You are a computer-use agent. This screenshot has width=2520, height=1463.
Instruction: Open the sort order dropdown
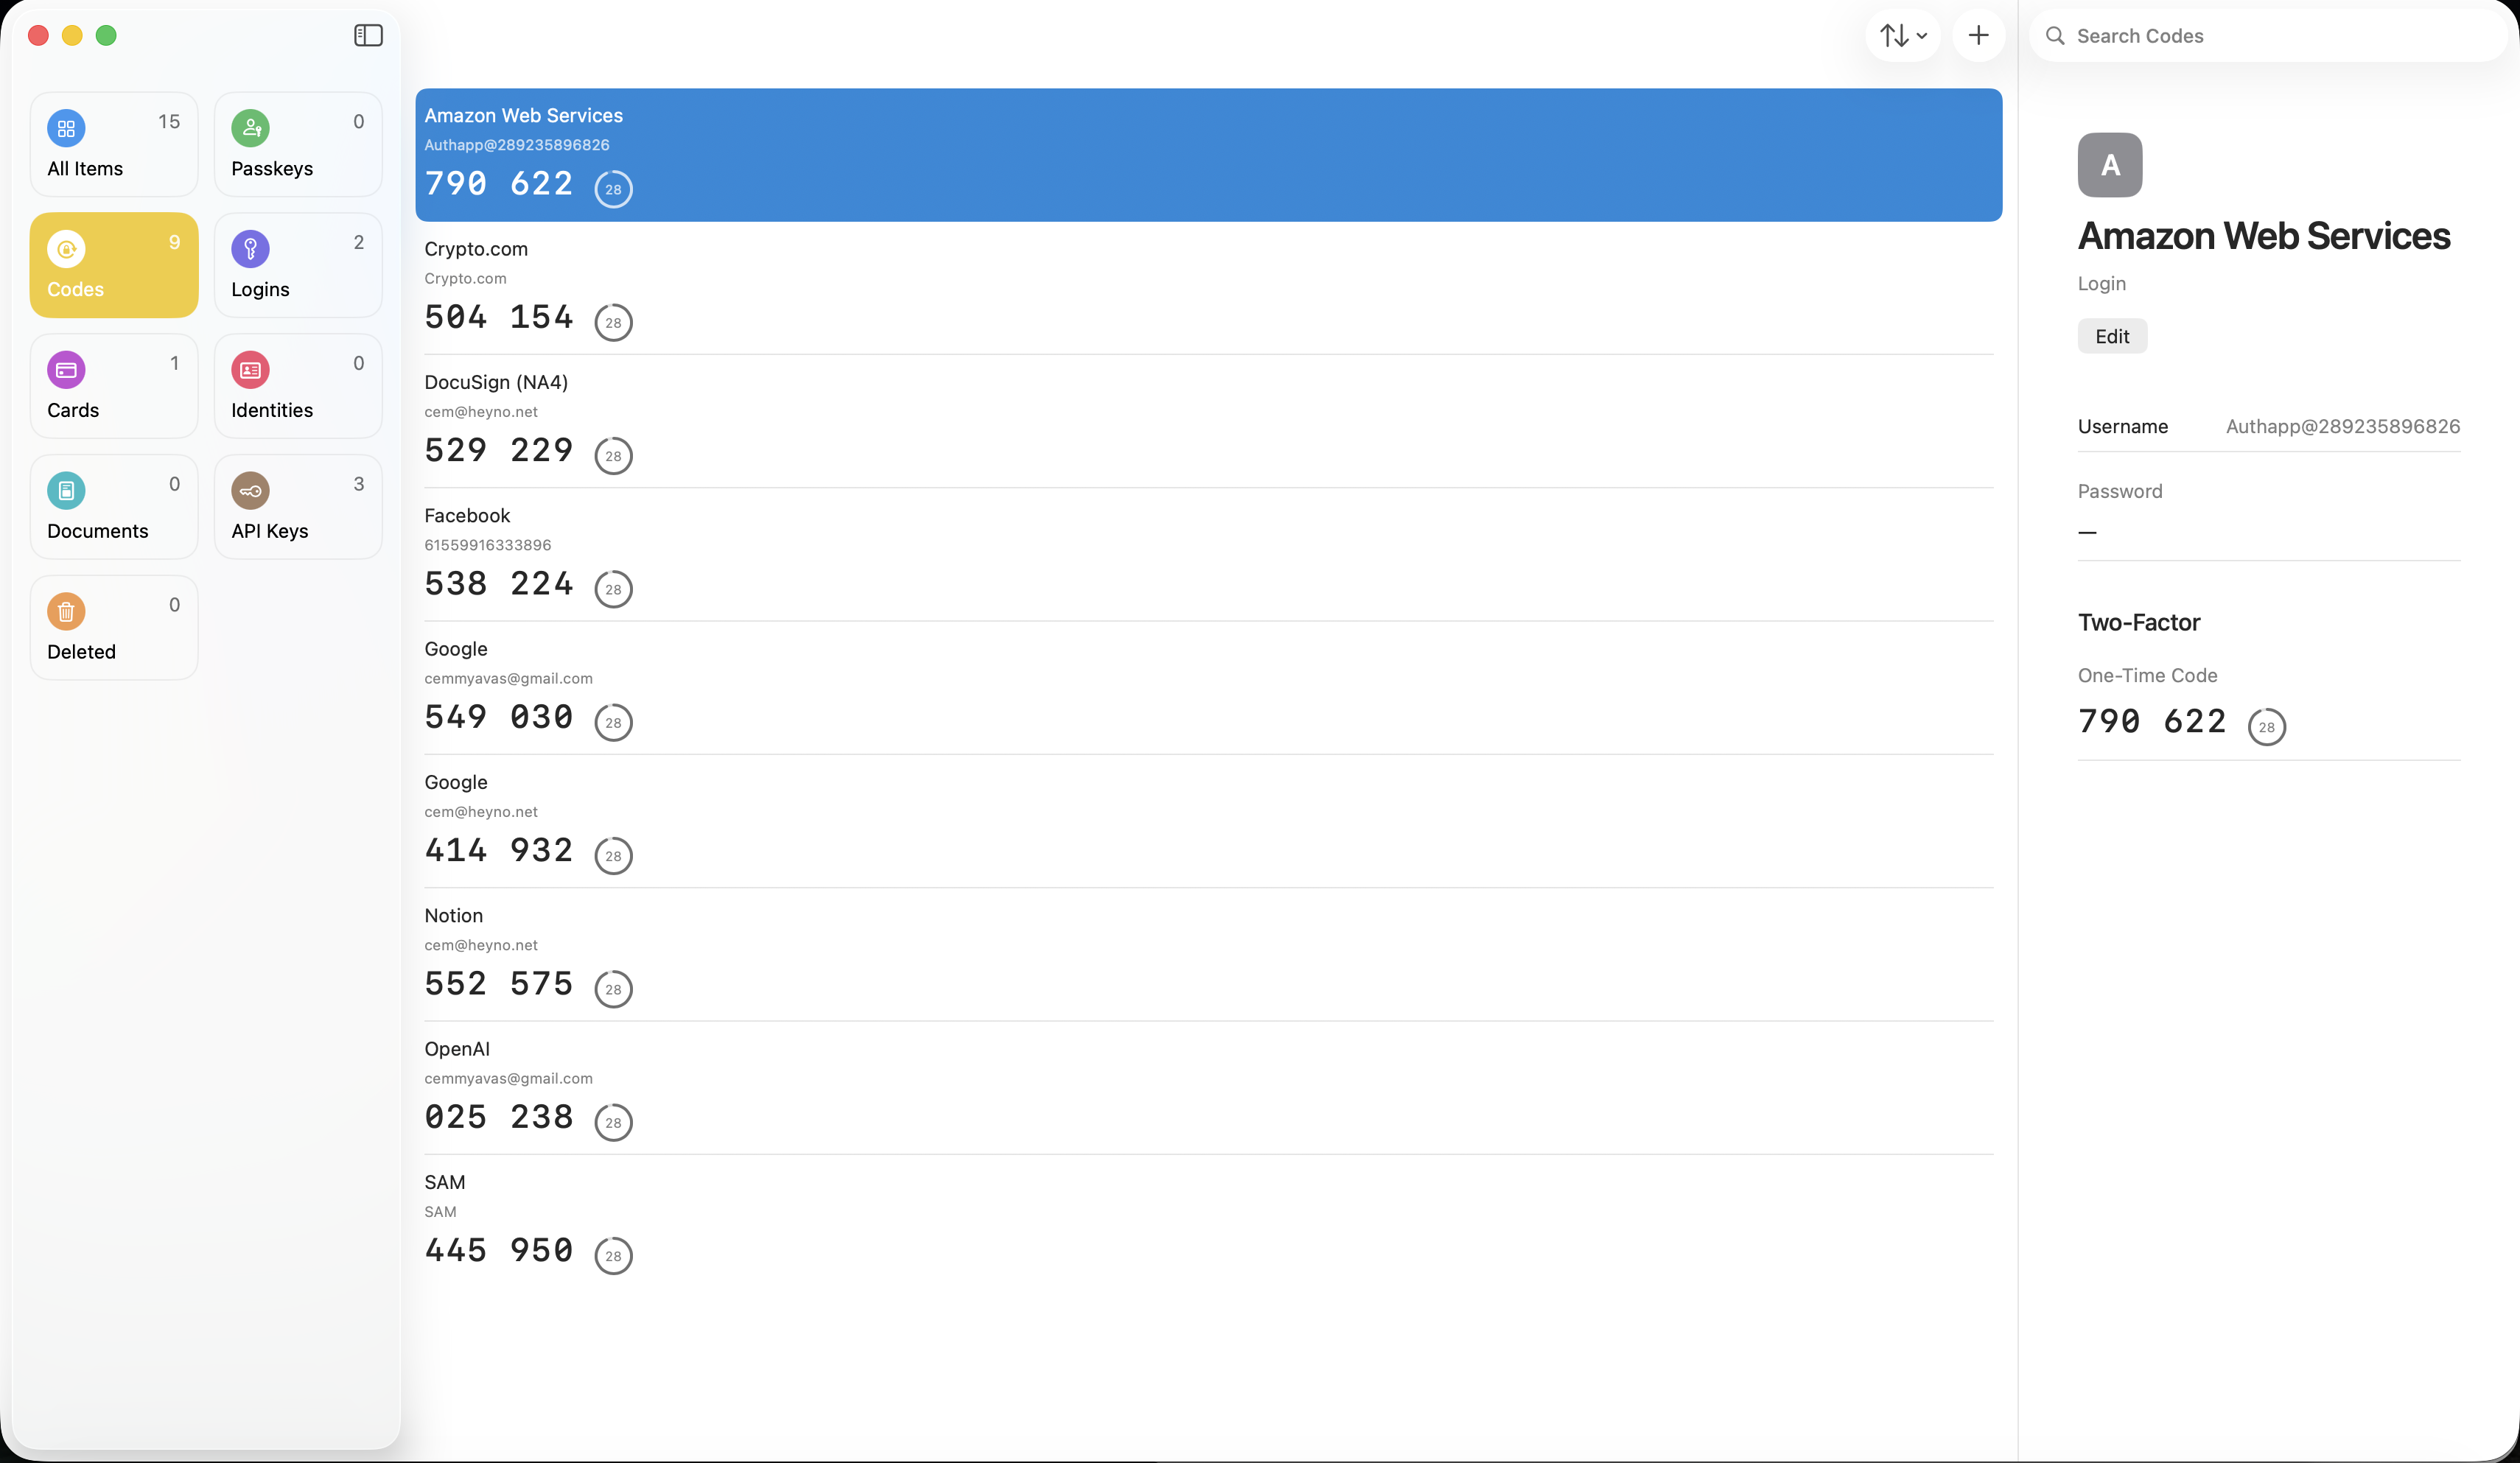[x=1902, y=36]
